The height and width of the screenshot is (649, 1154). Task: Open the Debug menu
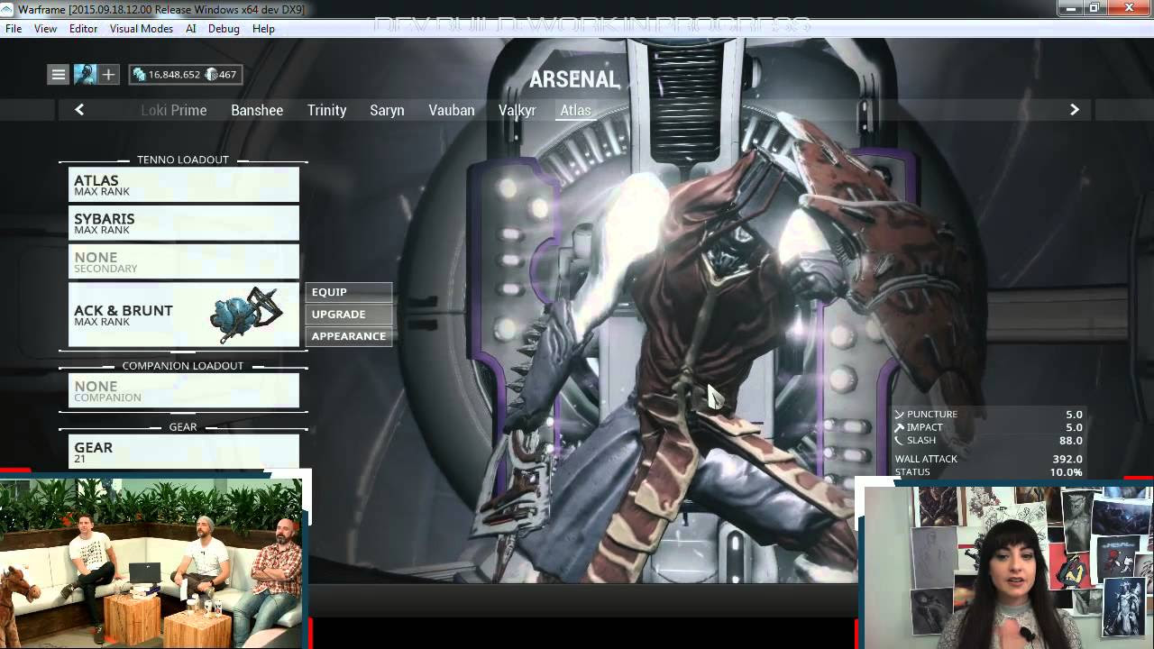(224, 29)
